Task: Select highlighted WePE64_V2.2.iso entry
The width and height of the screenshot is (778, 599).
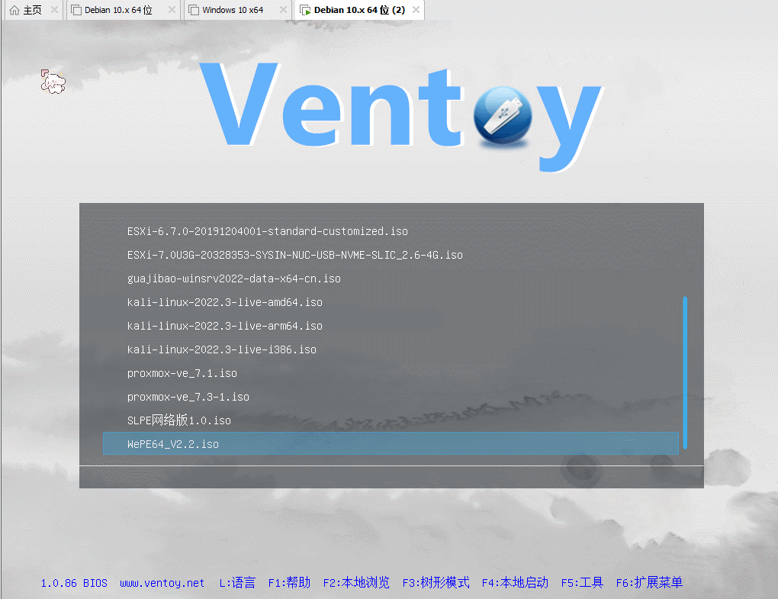Action: (x=391, y=444)
